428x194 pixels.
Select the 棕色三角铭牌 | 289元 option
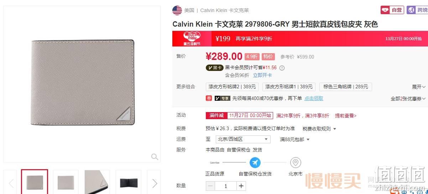tap(345, 87)
